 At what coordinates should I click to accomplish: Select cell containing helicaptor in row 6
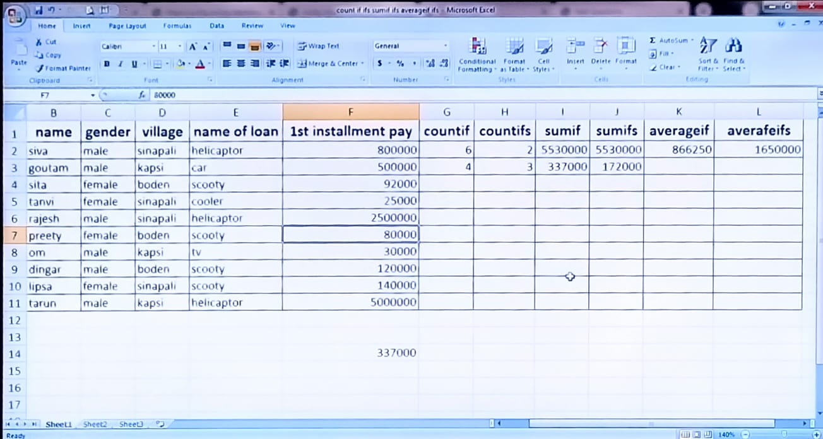tap(235, 218)
